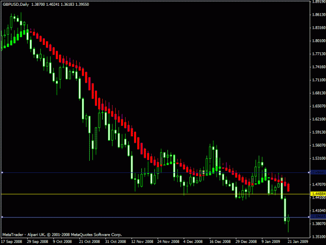Screen dimensions: 326x245
Task: Click the 1.74160 price axis label
Action: [x=319, y=67]
